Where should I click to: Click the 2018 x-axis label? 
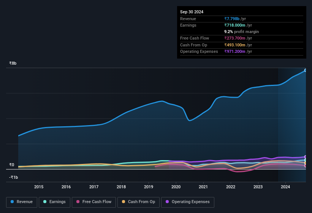pos(121,187)
